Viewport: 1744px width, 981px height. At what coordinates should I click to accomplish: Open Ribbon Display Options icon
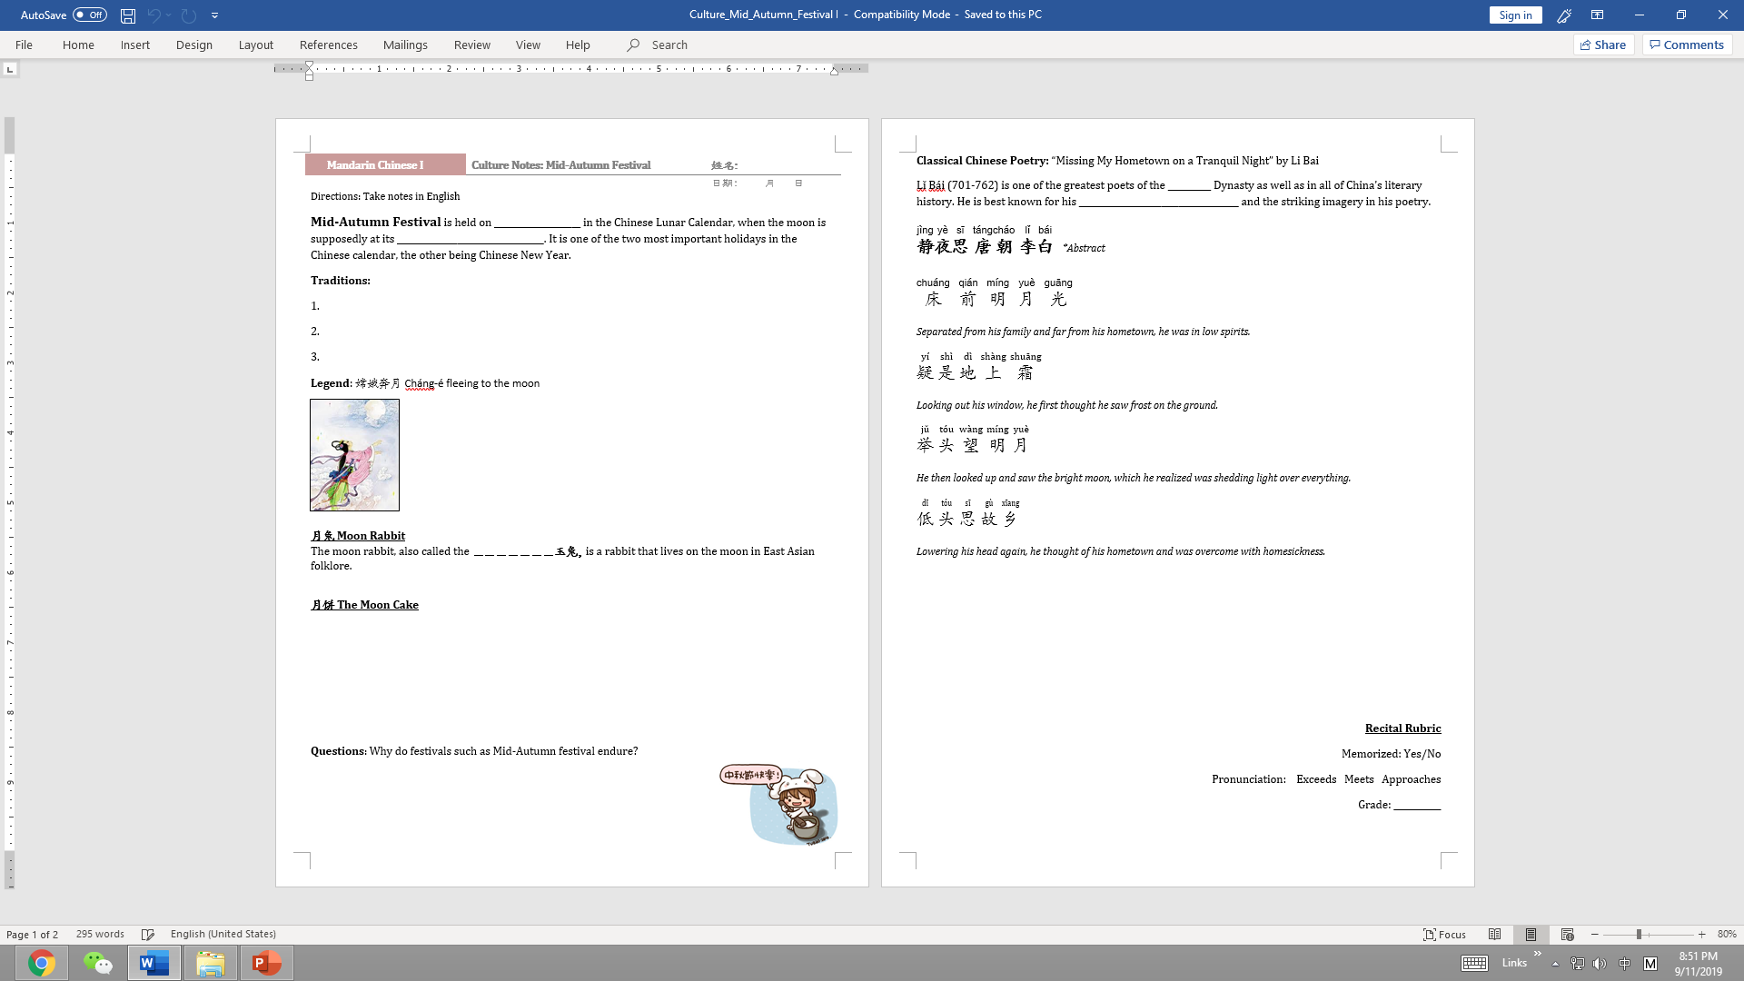click(1597, 15)
